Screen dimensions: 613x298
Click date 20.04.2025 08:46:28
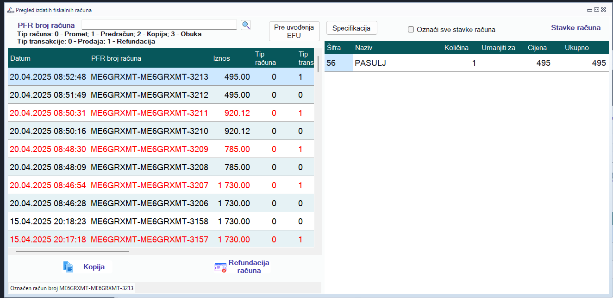[48, 203]
